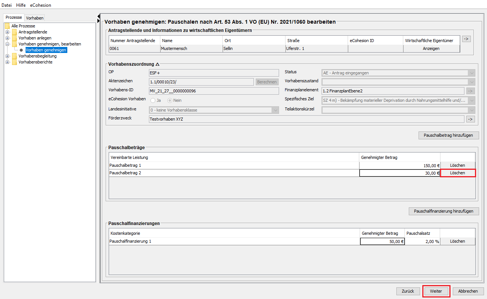487x299 pixels.
Task: Click Anzeigen for Wirtschaftliche Eigentümer
Action: click(431, 48)
